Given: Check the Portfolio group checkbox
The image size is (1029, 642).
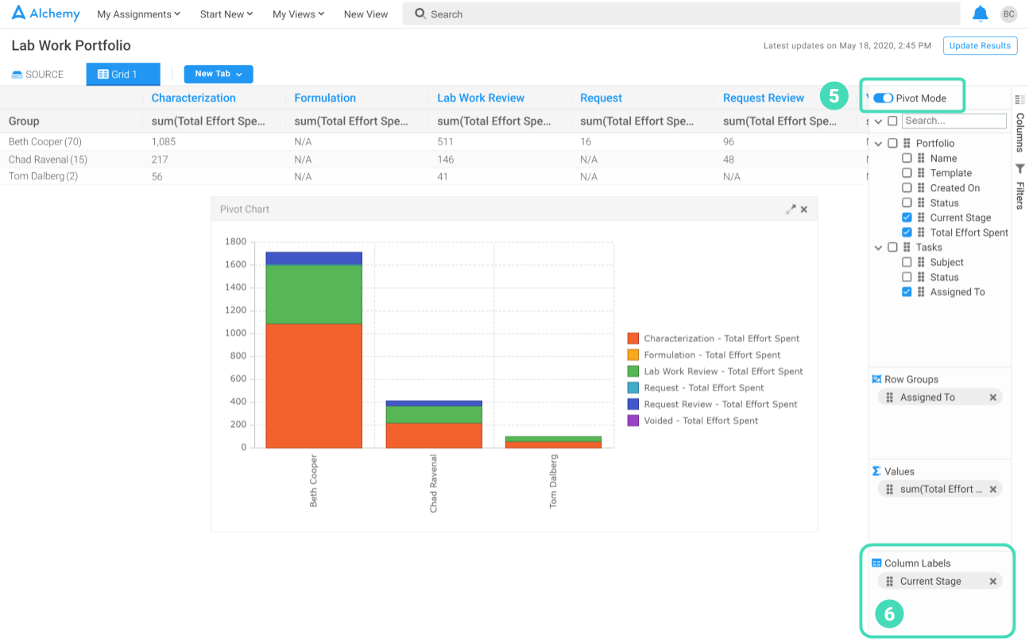Looking at the screenshot, I should click(892, 144).
